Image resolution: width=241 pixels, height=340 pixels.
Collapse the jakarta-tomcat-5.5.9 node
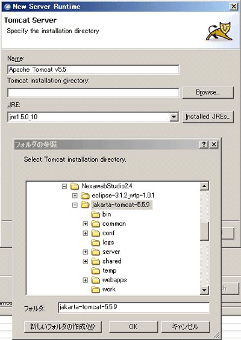(x=75, y=205)
